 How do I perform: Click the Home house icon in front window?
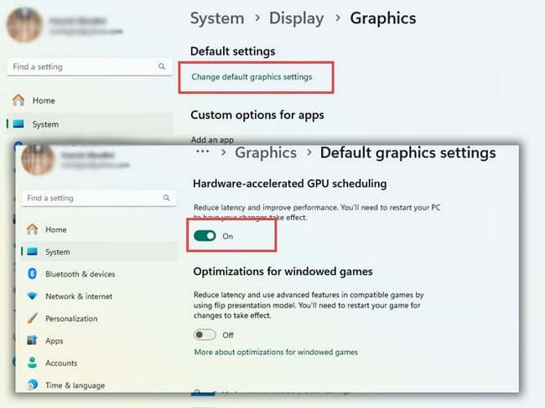[x=33, y=230]
